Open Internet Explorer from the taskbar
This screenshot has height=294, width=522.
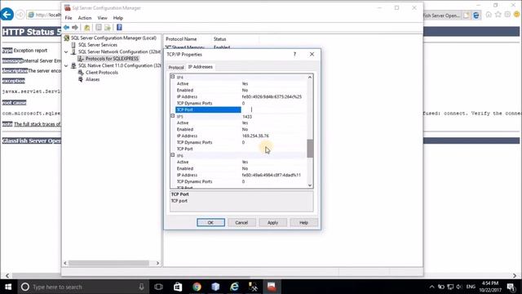click(x=234, y=287)
